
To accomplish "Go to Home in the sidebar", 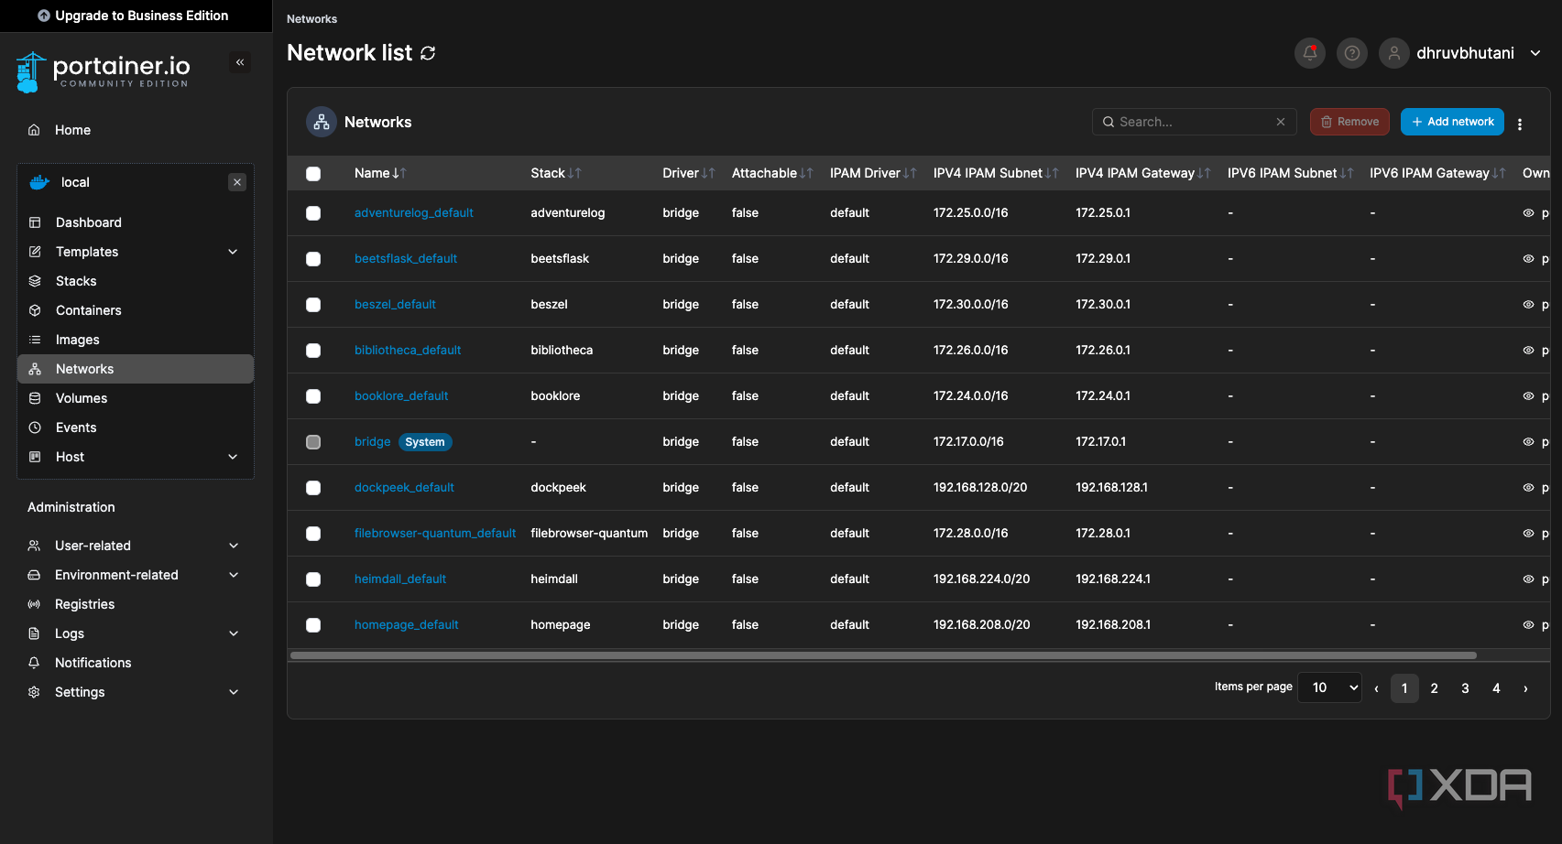I will [x=136, y=130].
